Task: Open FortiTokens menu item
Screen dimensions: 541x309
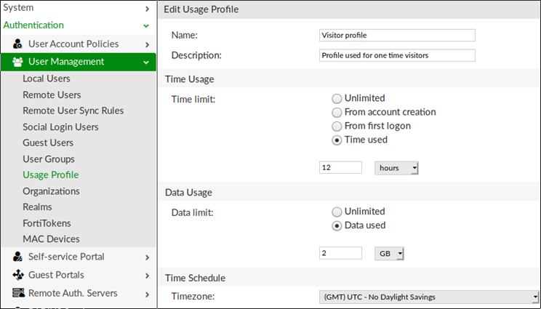Action: click(x=47, y=223)
